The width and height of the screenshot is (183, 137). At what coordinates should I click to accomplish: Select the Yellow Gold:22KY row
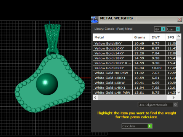tap(135, 68)
